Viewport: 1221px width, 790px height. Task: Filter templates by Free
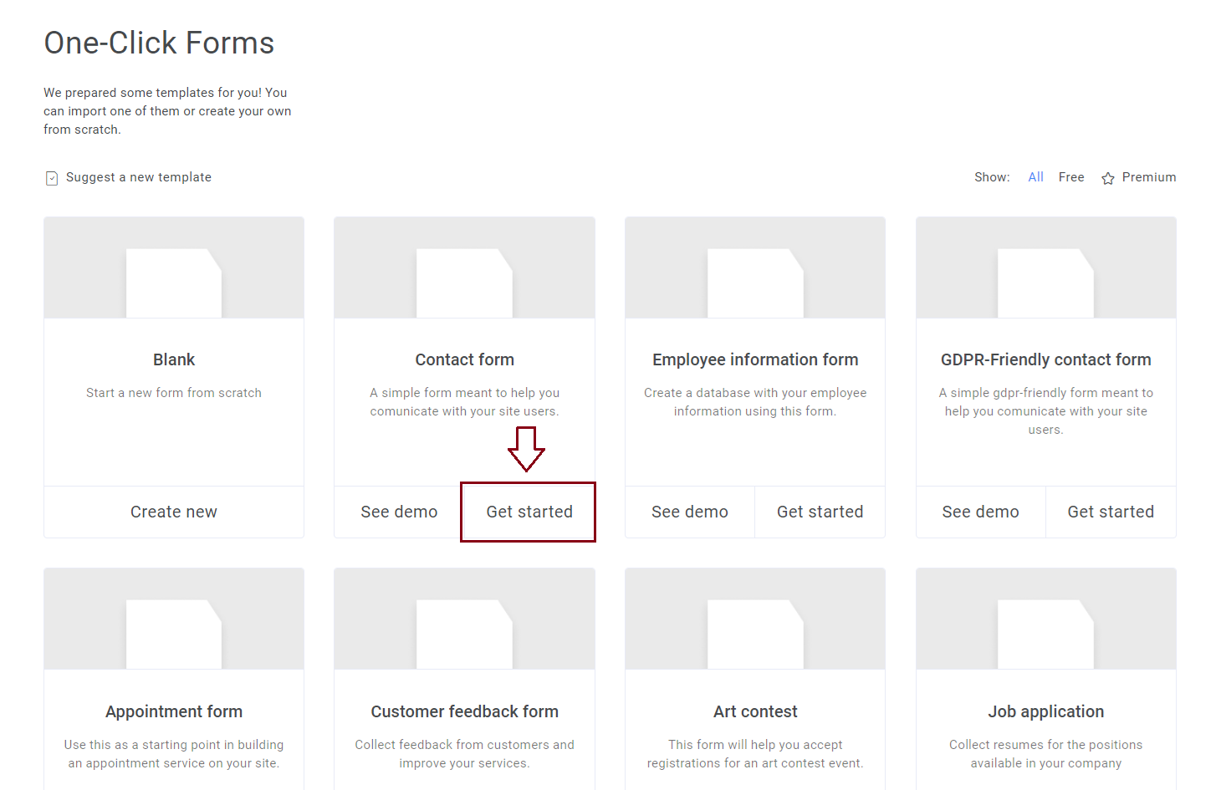tap(1071, 177)
